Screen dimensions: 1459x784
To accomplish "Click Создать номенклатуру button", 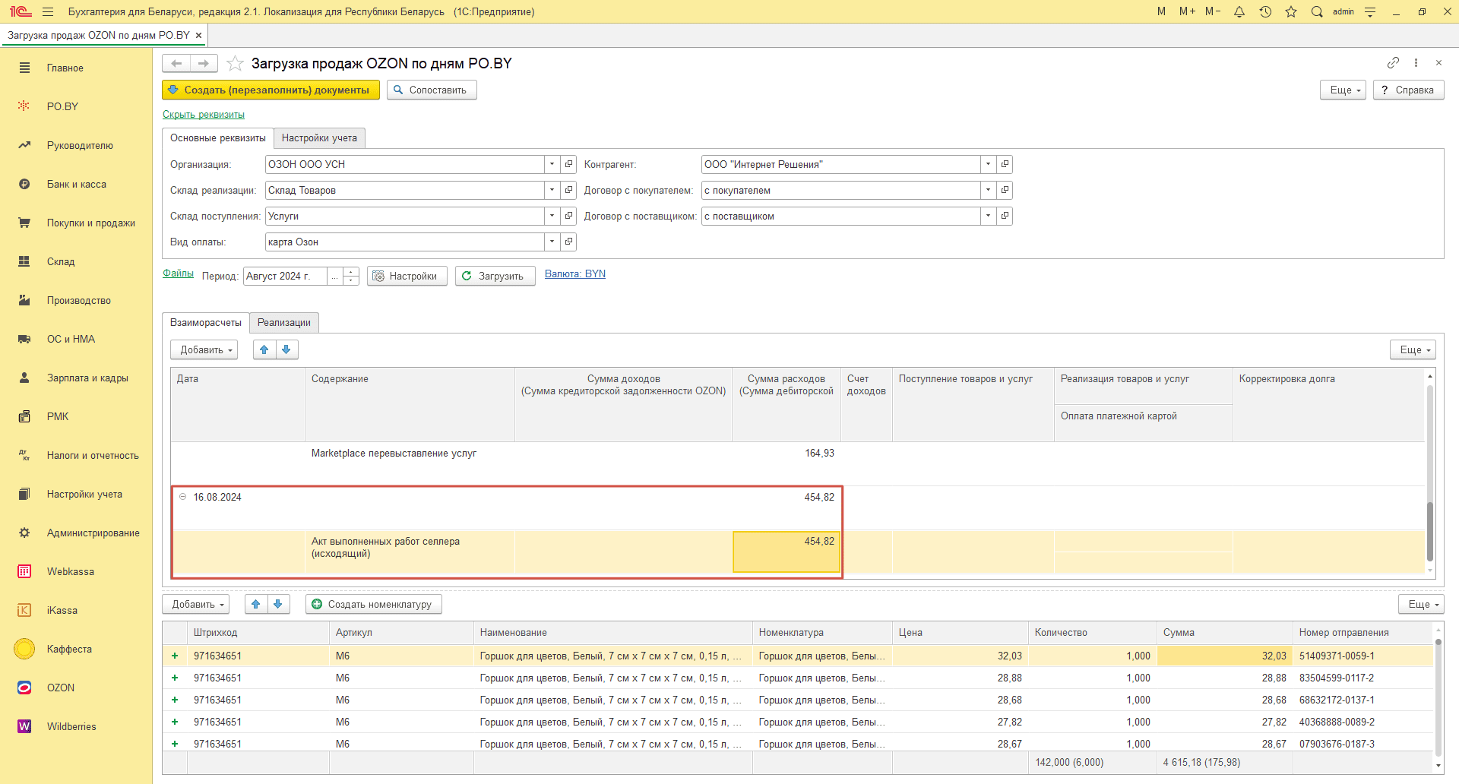I will (x=374, y=605).
